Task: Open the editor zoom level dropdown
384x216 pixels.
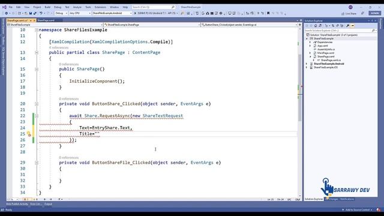Action: (12, 199)
